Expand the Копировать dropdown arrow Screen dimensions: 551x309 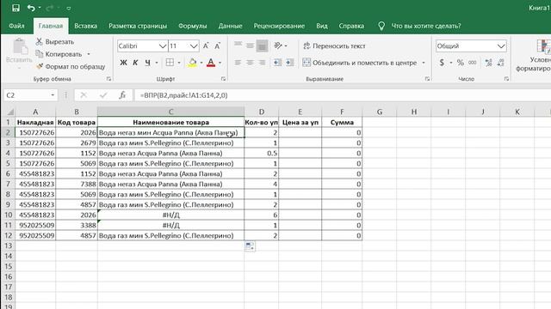pyautogui.click(x=89, y=54)
